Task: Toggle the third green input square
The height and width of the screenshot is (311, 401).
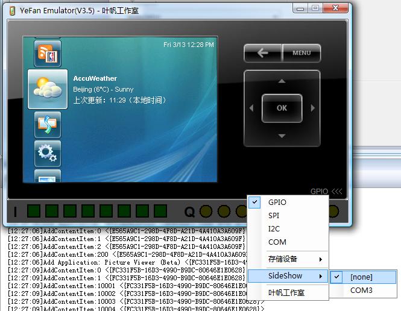Action: pyautogui.click(x=70, y=211)
